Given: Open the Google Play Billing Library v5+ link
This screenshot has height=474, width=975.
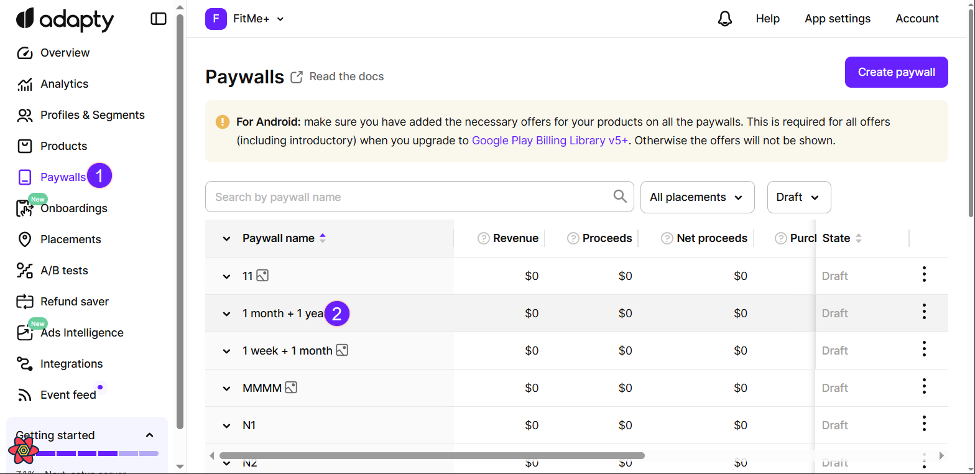Looking at the screenshot, I should tap(550, 141).
